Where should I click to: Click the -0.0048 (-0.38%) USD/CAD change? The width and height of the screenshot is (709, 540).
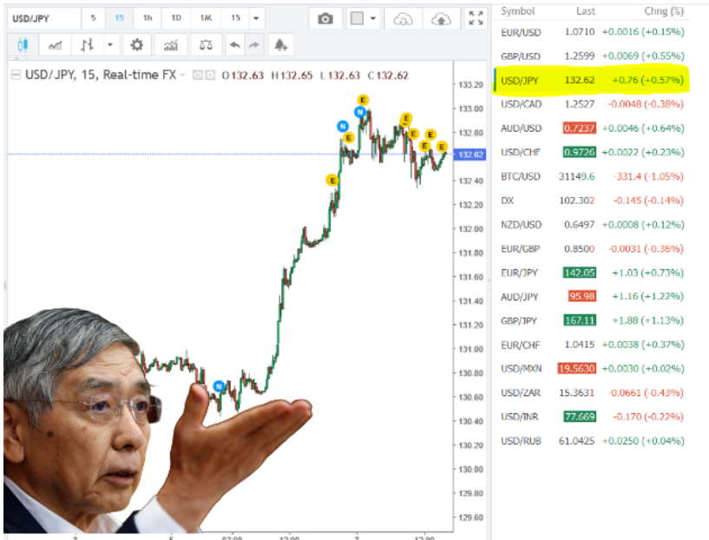[x=646, y=104]
